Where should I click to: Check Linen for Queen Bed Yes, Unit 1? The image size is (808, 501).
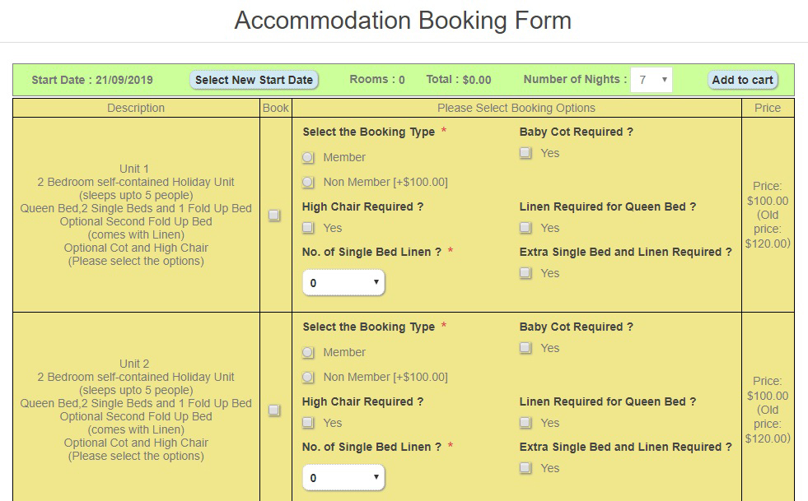tap(525, 228)
